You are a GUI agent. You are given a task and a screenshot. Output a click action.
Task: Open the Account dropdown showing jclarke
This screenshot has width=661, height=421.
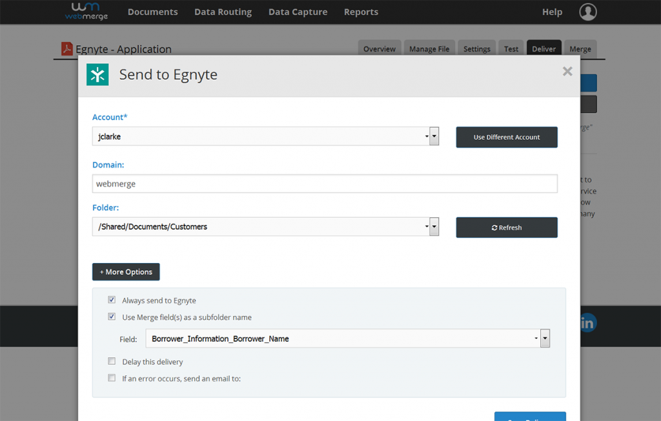pos(265,137)
